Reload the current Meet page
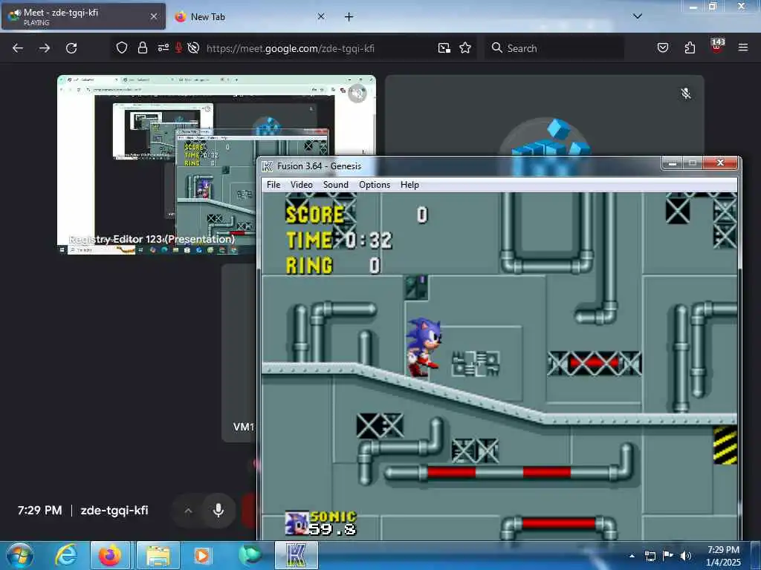761x570 pixels. pyautogui.click(x=71, y=48)
